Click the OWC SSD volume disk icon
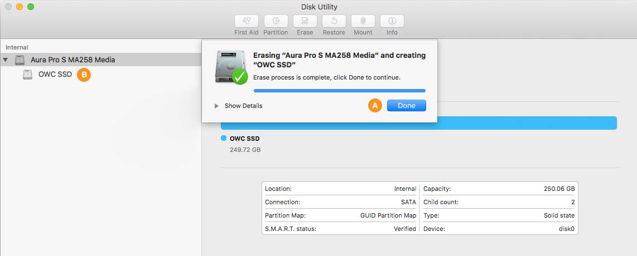The image size is (637, 256). tap(28, 75)
